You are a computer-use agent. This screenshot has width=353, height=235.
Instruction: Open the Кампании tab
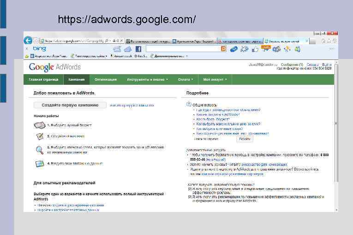(x=77, y=80)
